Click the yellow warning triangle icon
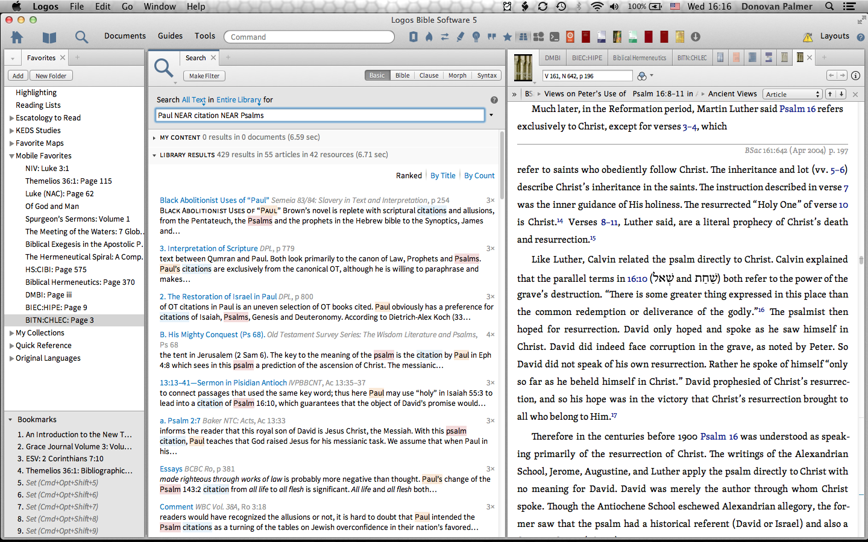 808,37
